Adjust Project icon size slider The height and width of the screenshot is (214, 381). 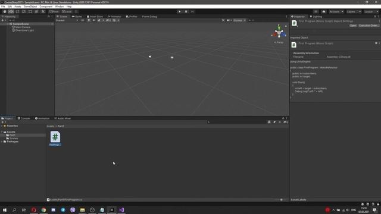[281, 200]
